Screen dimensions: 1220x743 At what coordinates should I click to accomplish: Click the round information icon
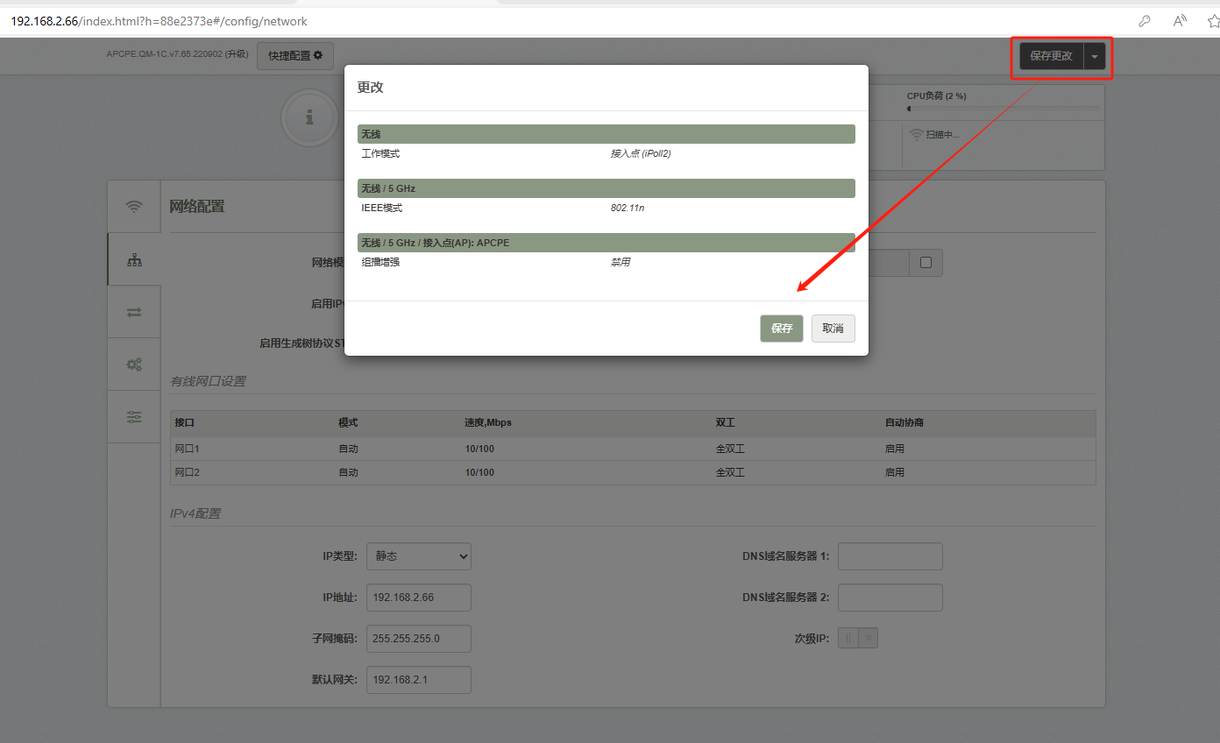click(x=309, y=117)
